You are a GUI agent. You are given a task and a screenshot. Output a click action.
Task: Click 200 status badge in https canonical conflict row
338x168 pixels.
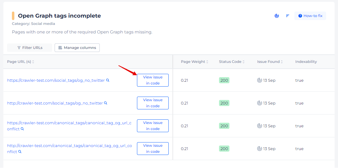point(224,126)
